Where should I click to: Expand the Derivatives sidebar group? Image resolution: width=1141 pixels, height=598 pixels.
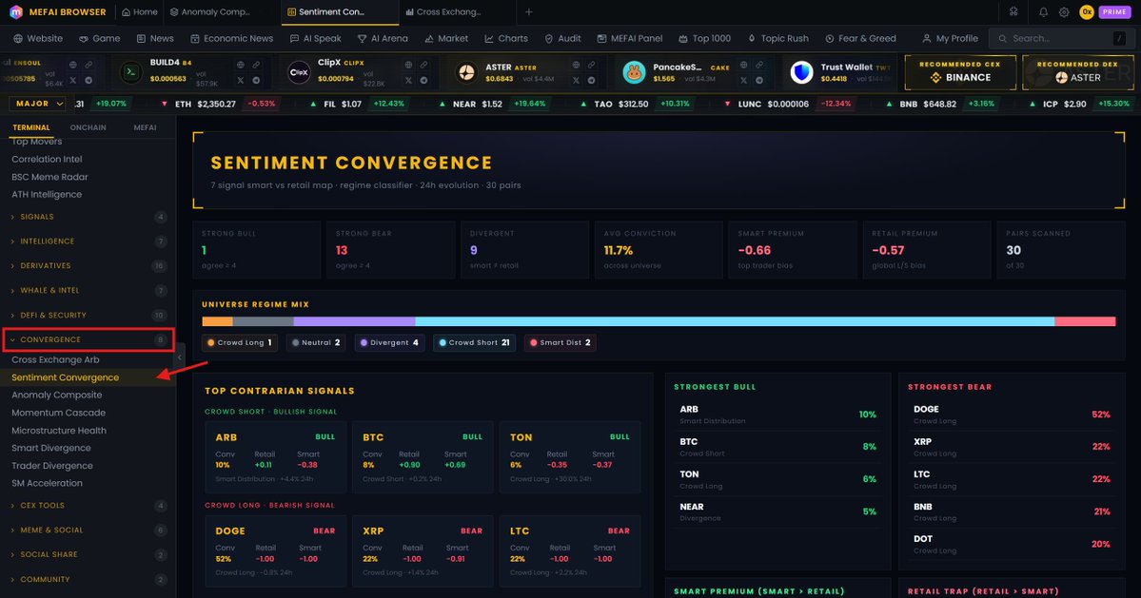click(x=88, y=266)
